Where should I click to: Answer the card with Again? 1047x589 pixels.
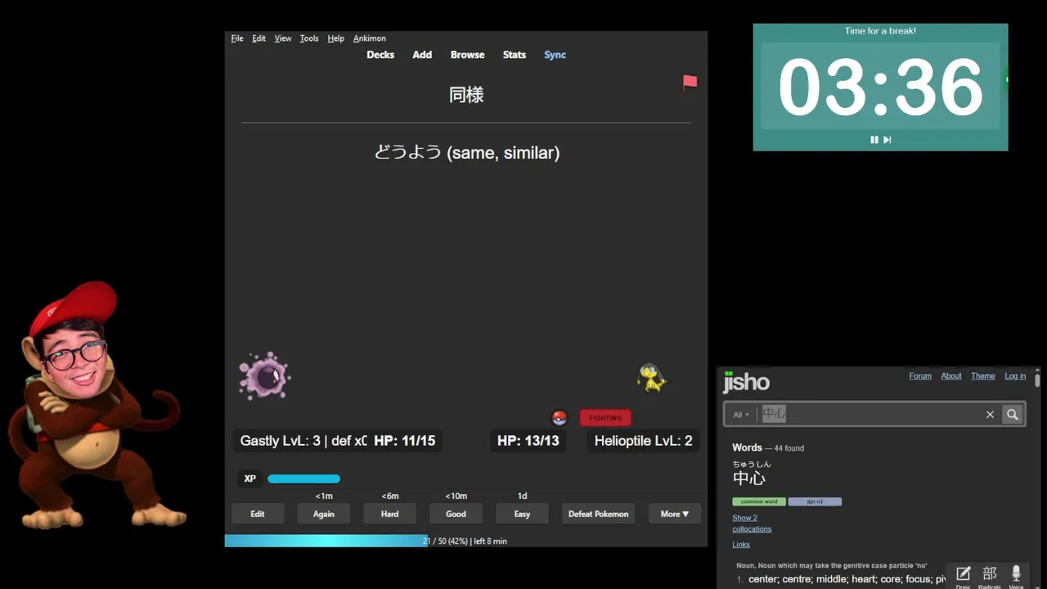click(324, 514)
